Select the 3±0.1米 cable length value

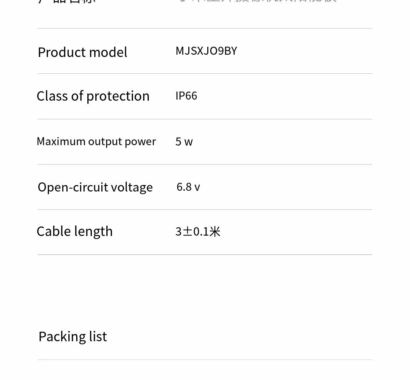click(x=198, y=231)
